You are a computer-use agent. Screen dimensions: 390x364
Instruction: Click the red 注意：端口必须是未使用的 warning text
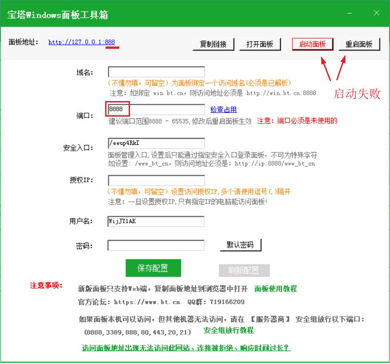click(x=297, y=121)
